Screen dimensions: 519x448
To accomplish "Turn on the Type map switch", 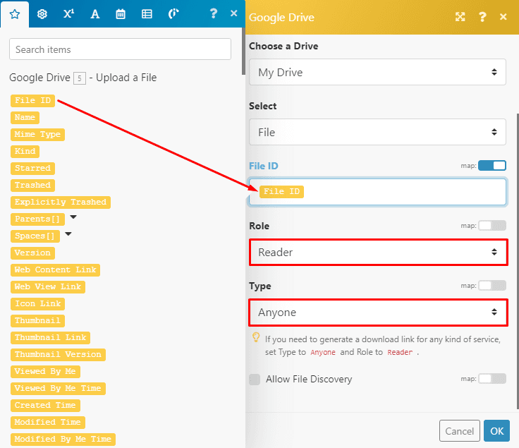I will (x=491, y=286).
